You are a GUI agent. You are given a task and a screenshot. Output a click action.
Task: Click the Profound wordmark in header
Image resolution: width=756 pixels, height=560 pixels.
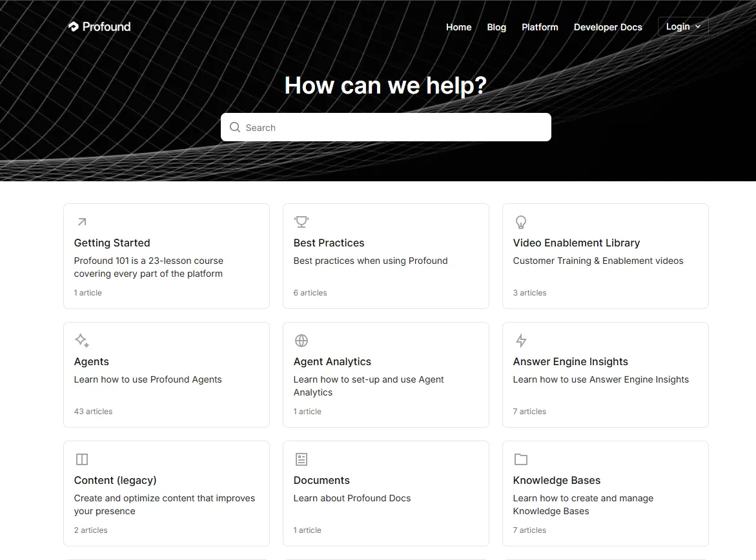pyautogui.click(x=107, y=26)
